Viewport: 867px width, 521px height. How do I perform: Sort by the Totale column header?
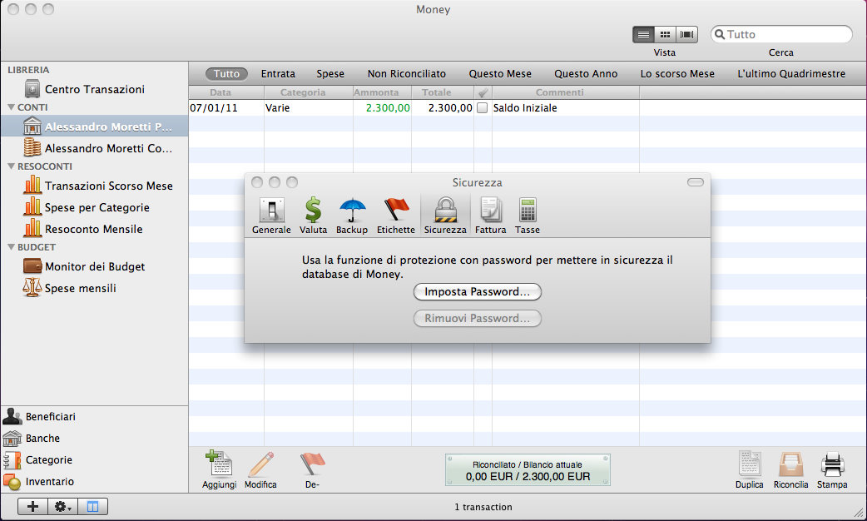[443, 92]
